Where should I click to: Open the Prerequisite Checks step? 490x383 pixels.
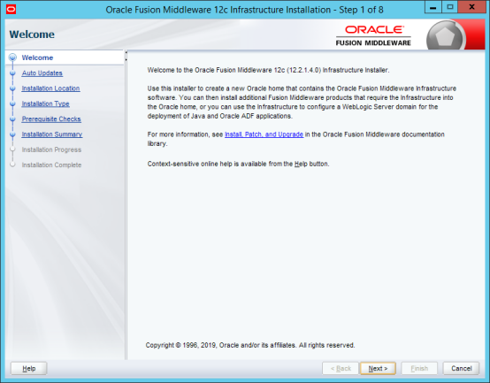coord(51,119)
